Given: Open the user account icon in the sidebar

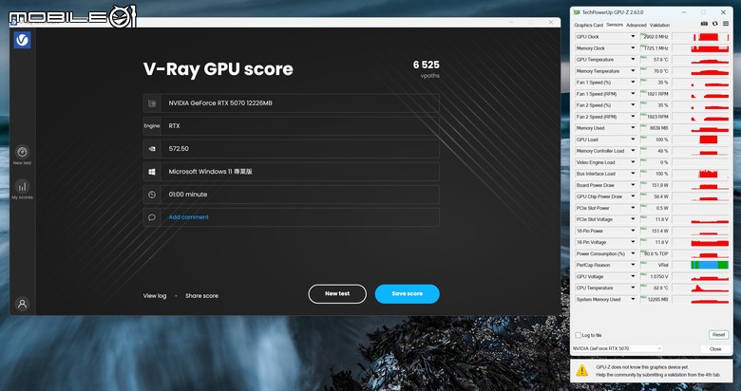Looking at the screenshot, I should coord(22,304).
